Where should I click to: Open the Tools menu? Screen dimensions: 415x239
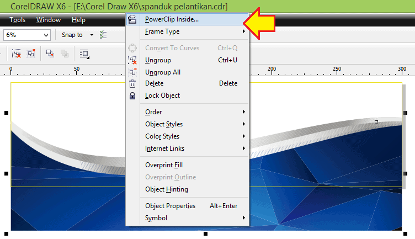point(18,20)
